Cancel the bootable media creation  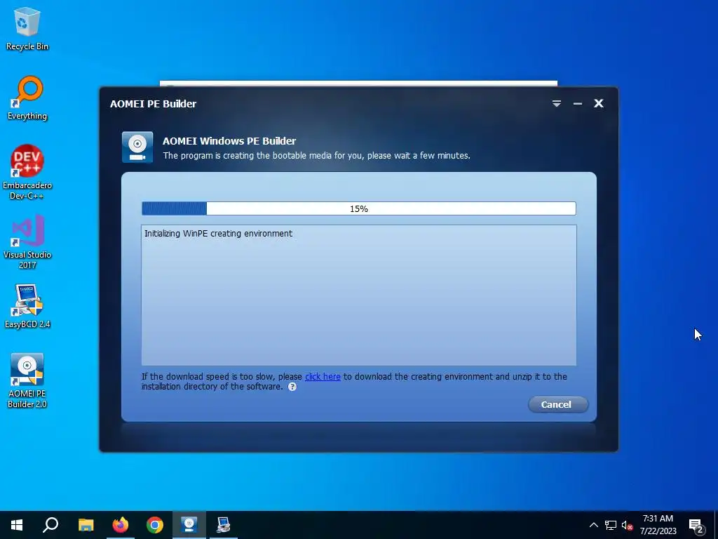(557, 404)
